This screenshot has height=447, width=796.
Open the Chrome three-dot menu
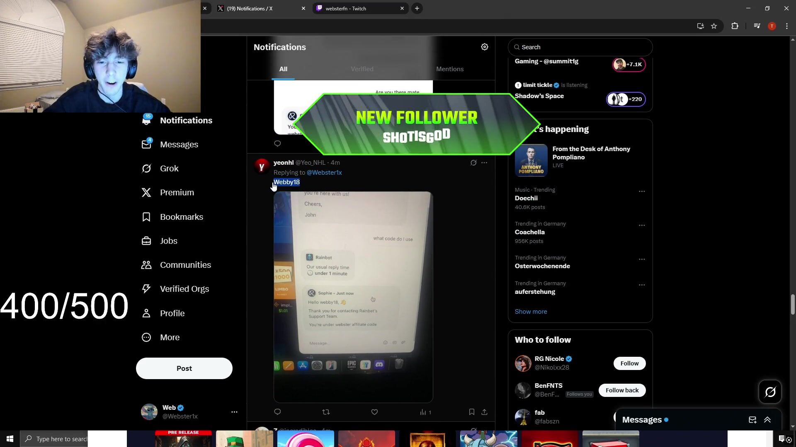(x=786, y=26)
